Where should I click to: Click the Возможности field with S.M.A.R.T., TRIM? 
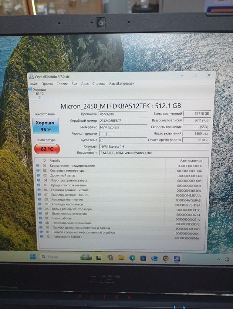tap(154, 153)
